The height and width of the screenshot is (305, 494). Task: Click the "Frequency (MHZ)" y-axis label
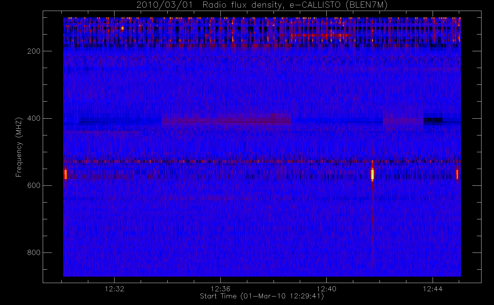tap(19, 147)
